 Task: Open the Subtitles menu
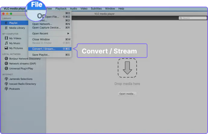click(x=96, y=9)
